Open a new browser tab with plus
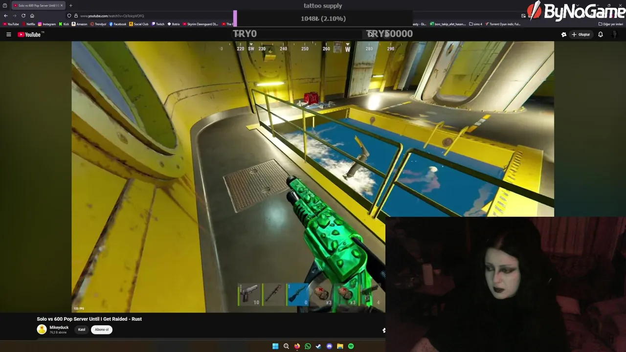Screen dimensions: 626x352 point(70,5)
